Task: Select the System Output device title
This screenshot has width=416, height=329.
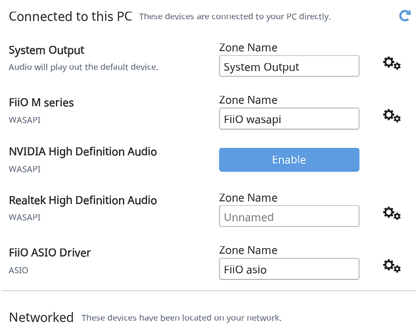Action: point(47,51)
